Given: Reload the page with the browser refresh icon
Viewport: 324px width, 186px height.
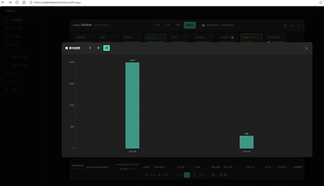Looking at the screenshot, I should 17,2.
